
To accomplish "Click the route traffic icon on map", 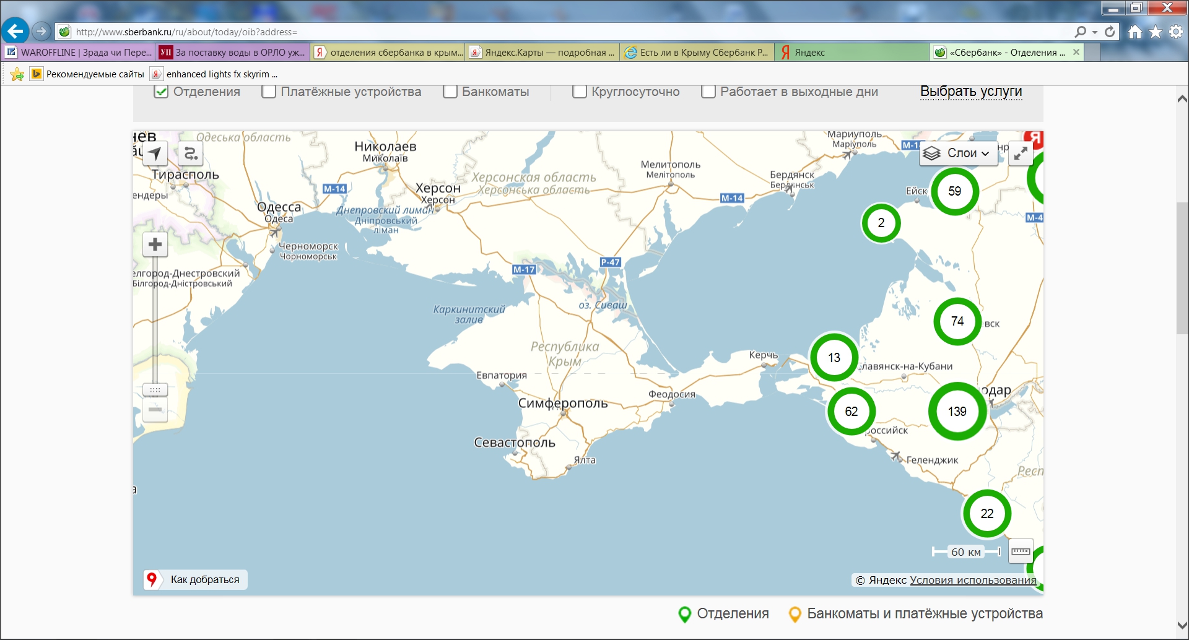I will coord(191,154).
